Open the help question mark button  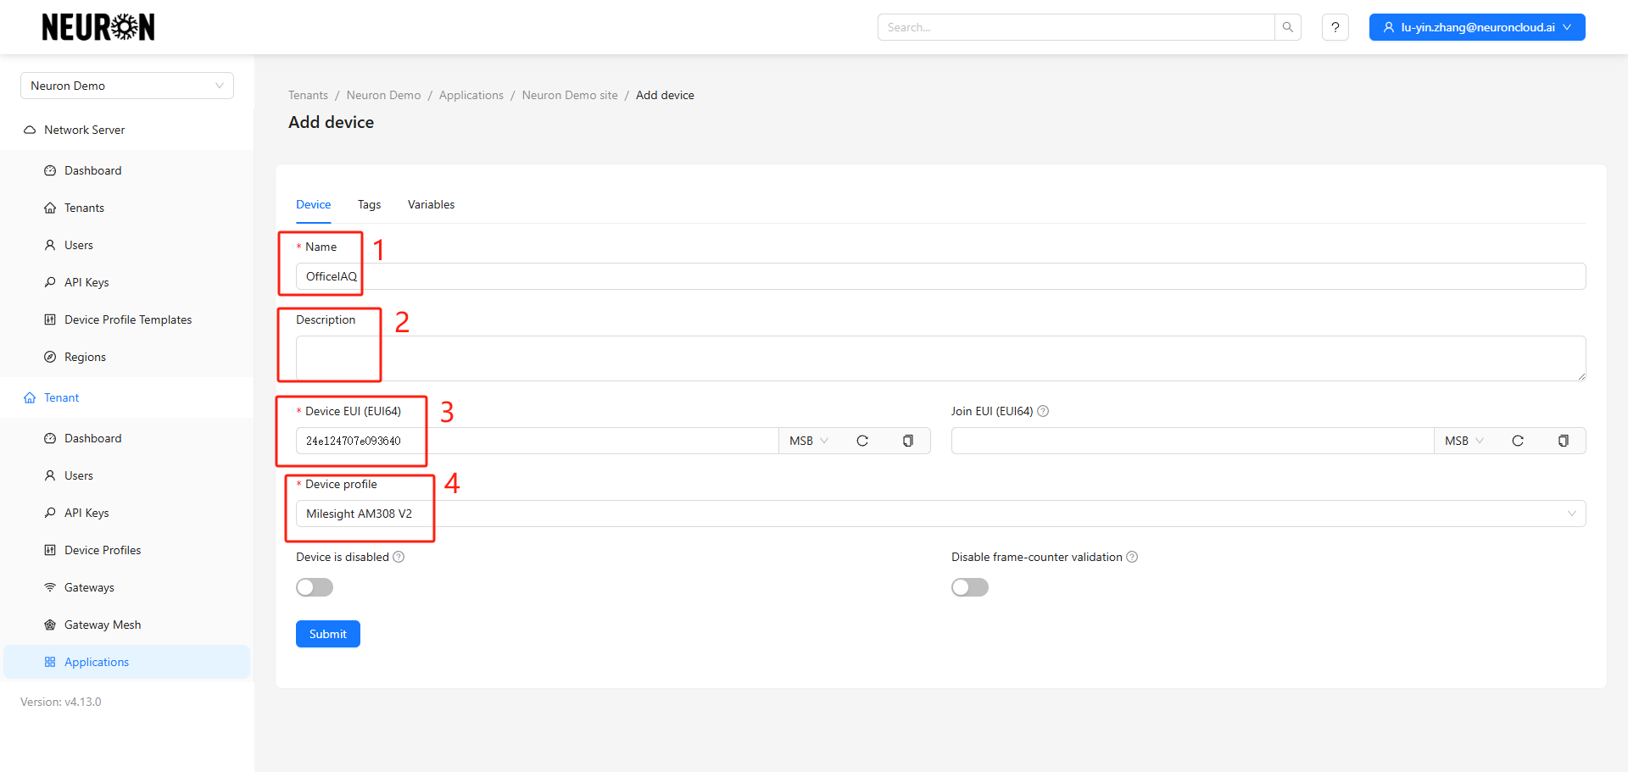1335,27
